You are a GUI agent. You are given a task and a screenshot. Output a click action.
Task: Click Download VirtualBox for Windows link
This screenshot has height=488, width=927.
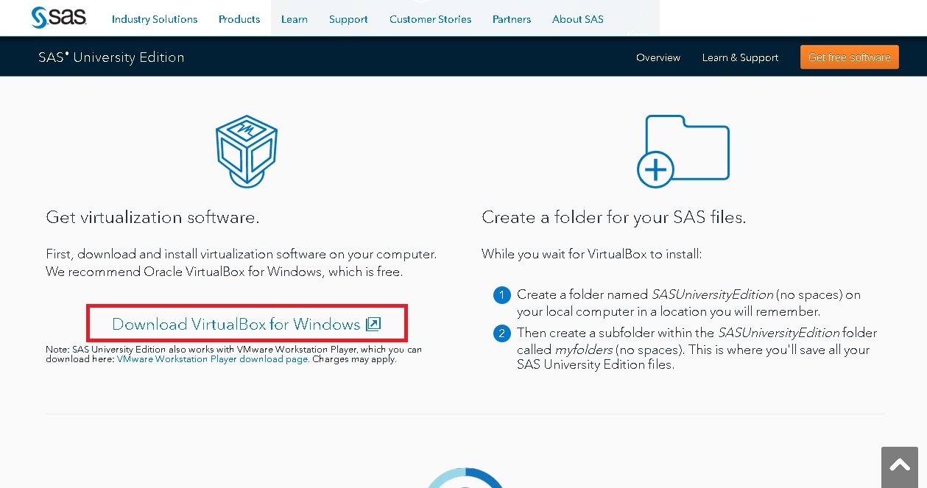click(x=236, y=324)
